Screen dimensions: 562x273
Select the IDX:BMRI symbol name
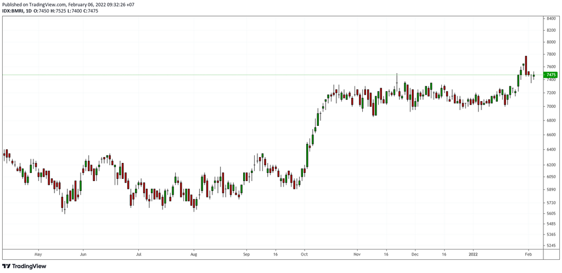13,11
